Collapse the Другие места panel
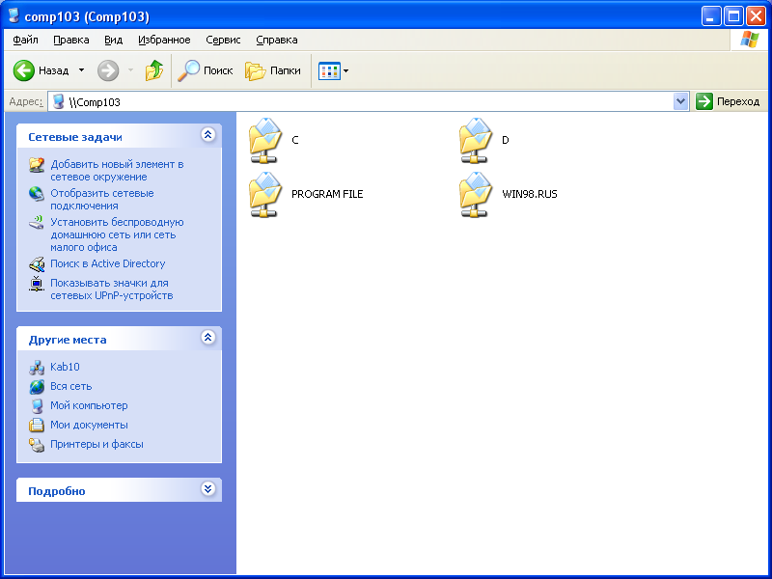Viewport: 772px width, 579px height. [207, 337]
